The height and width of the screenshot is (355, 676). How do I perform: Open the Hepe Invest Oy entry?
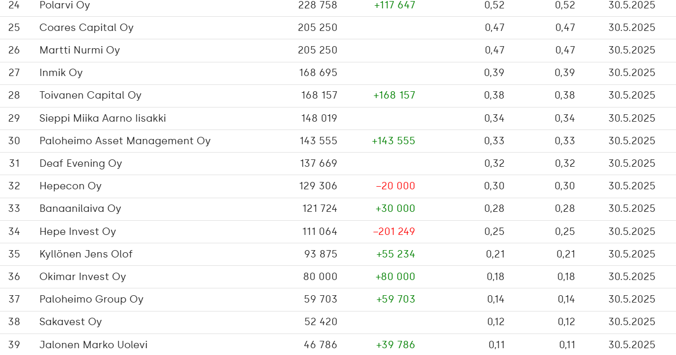(x=78, y=232)
